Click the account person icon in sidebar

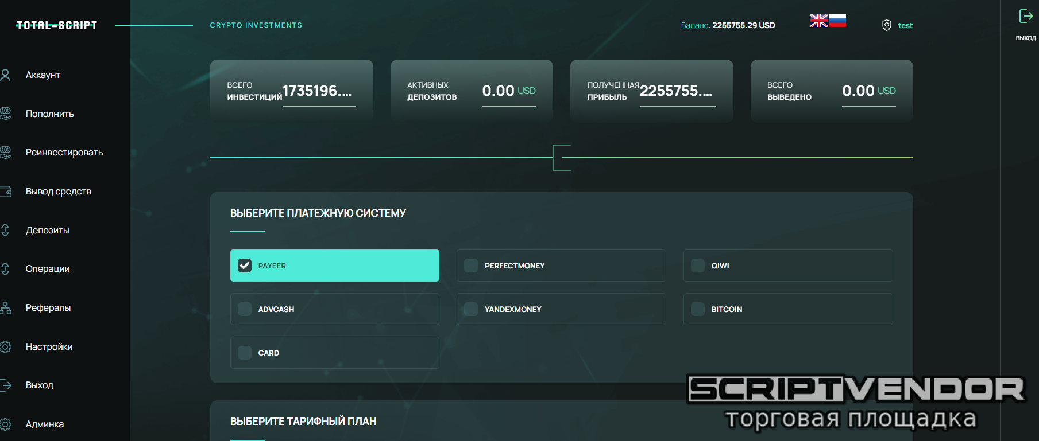point(6,75)
